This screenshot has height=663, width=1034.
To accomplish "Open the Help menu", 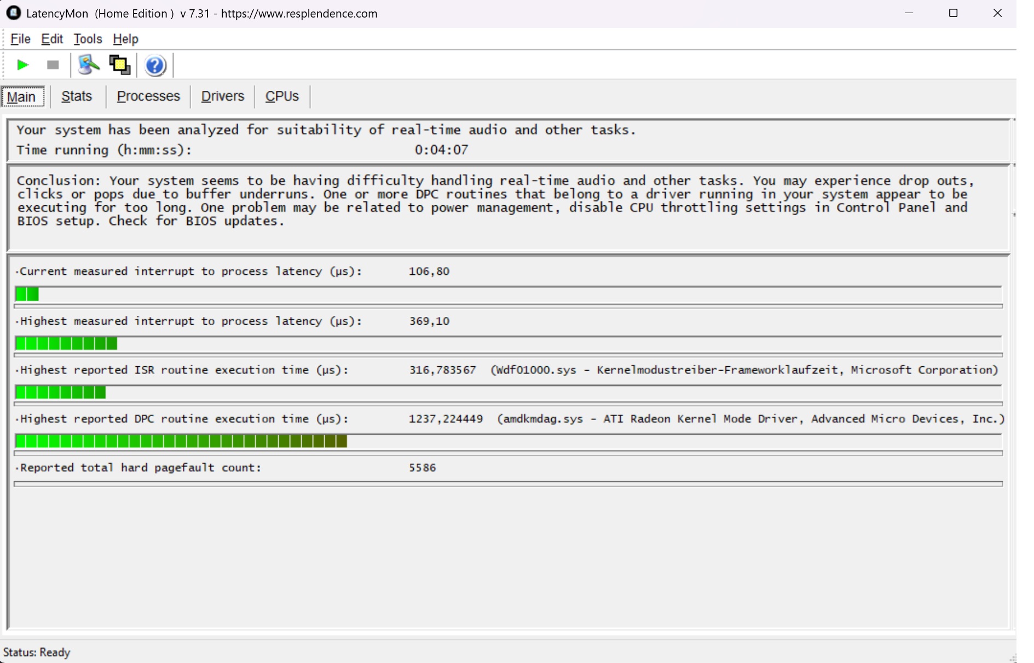I will [125, 39].
